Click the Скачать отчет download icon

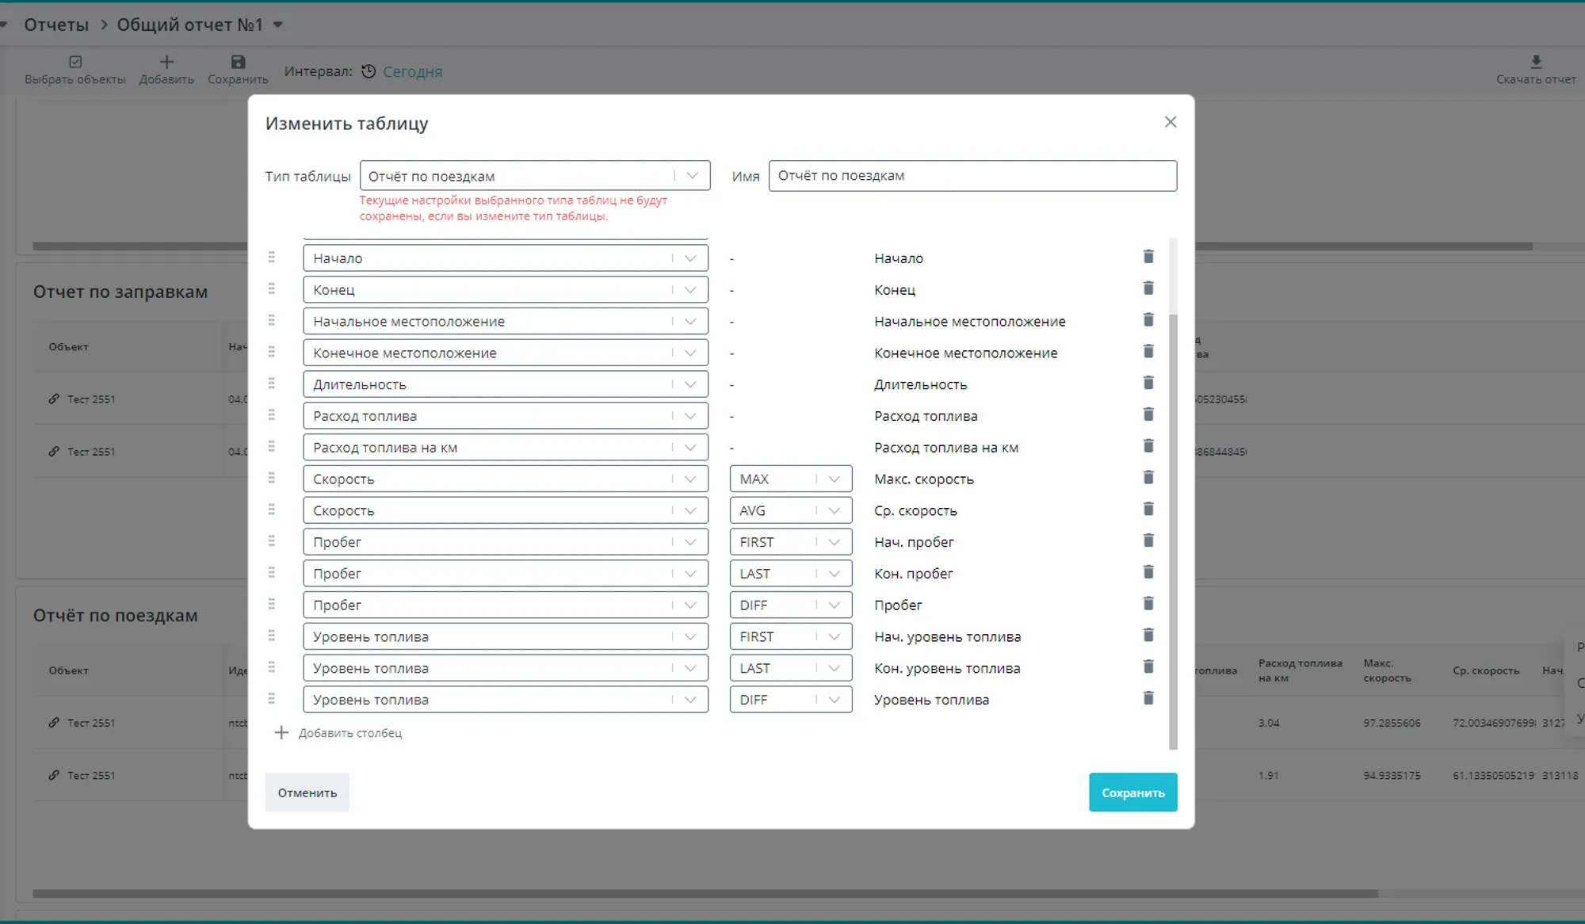click(x=1535, y=62)
